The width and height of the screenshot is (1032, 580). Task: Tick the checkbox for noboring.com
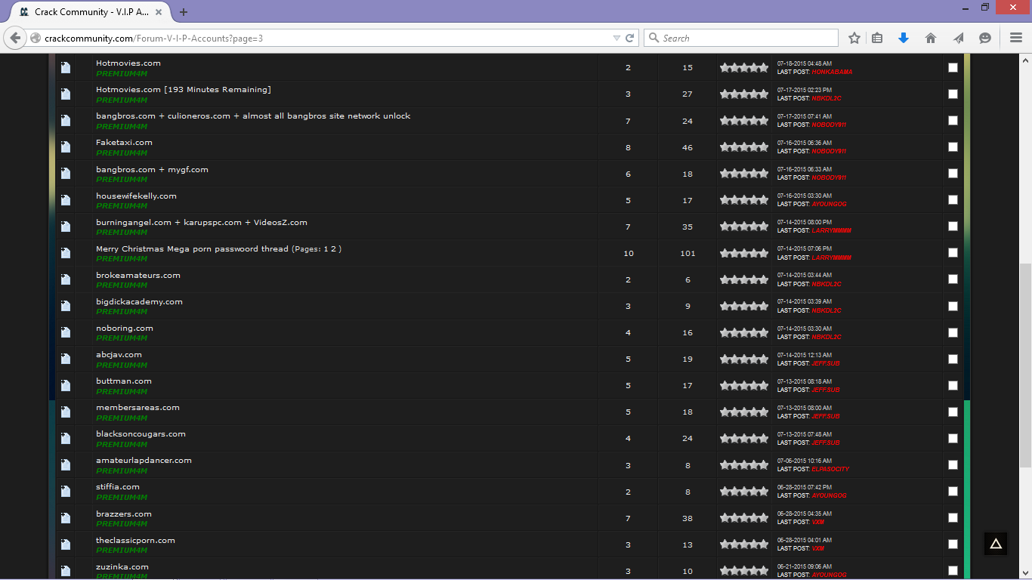click(x=953, y=332)
